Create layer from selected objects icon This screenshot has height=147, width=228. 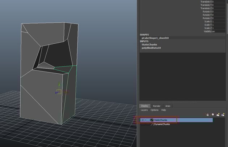click(x=223, y=115)
